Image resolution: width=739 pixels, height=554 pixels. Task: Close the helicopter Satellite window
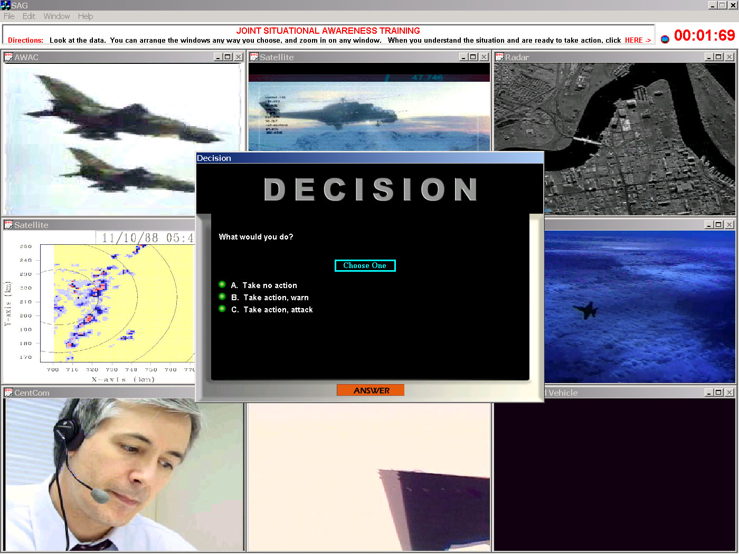coord(484,57)
